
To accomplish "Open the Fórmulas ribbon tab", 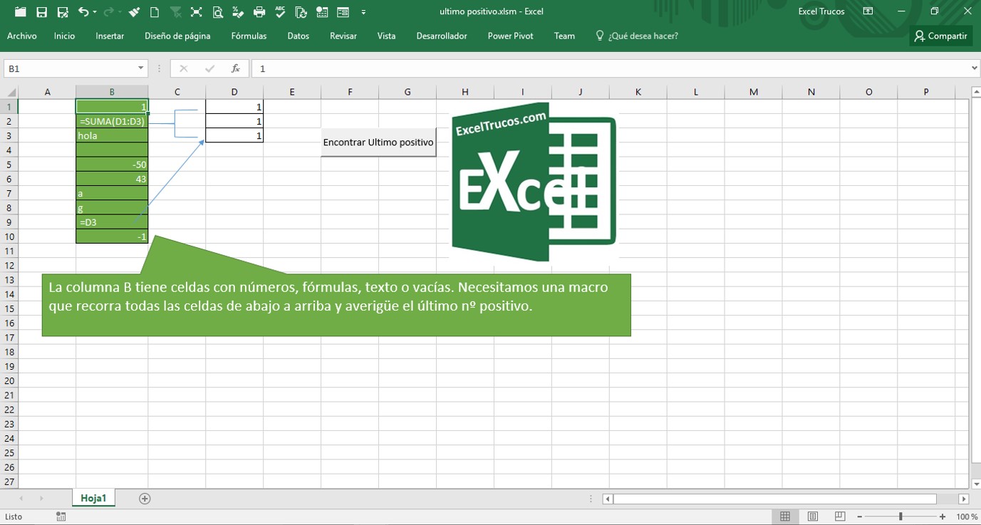I will click(249, 36).
